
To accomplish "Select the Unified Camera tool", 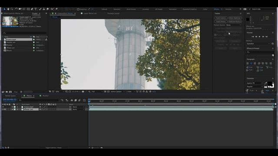I will (x=20, y=9).
